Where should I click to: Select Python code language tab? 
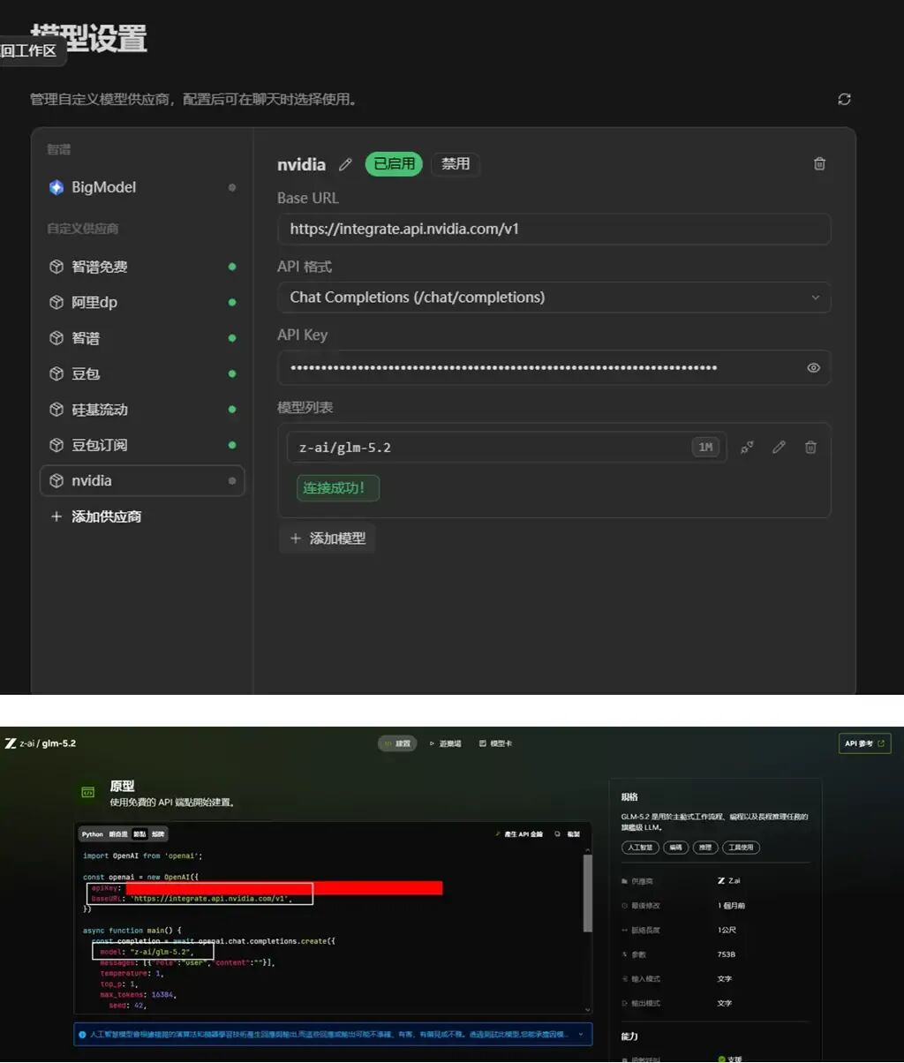tap(93, 834)
